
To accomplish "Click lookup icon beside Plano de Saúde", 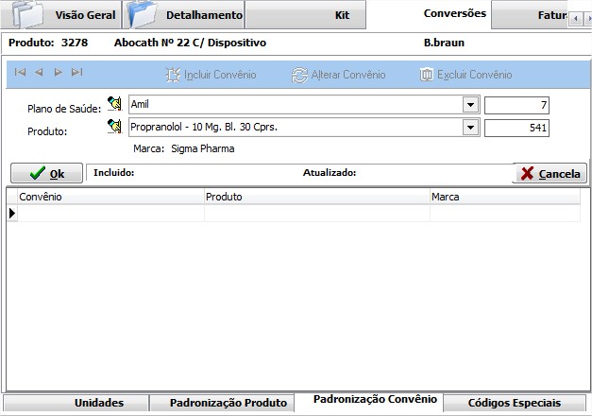I will (114, 105).
